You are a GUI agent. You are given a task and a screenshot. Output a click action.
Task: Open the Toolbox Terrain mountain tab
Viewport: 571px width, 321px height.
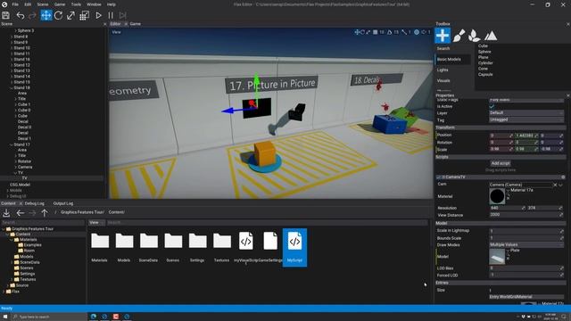coord(491,36)
